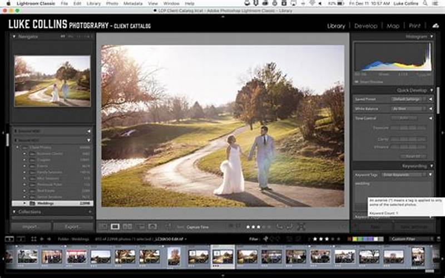Open Keyword Tags Enter Keywords dropdown

(404, 174)
